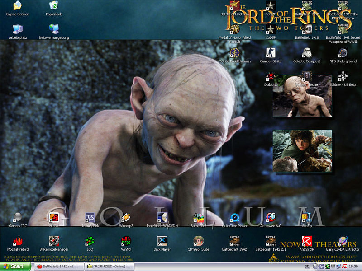This screenshot has width=362, height=271.
Task: Click the taskbar clock showing 18:38
Action: (353, 266)
